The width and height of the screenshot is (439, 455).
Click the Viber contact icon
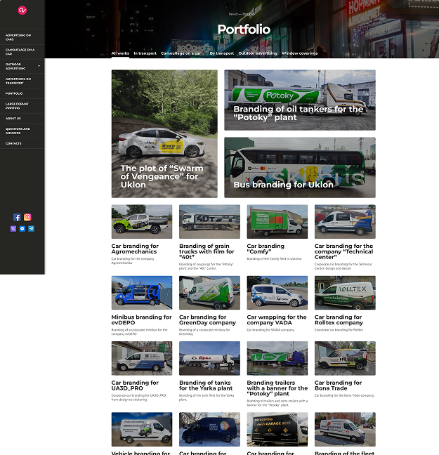(x=13, y=229)
